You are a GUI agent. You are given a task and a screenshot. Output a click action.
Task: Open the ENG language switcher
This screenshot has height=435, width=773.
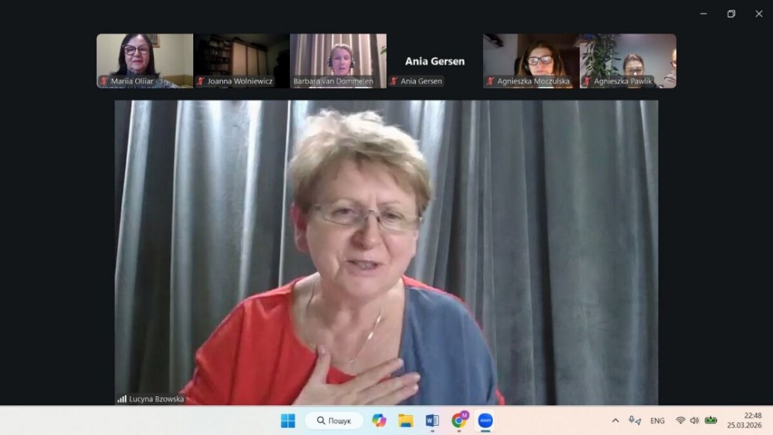(x=657, y=420)
